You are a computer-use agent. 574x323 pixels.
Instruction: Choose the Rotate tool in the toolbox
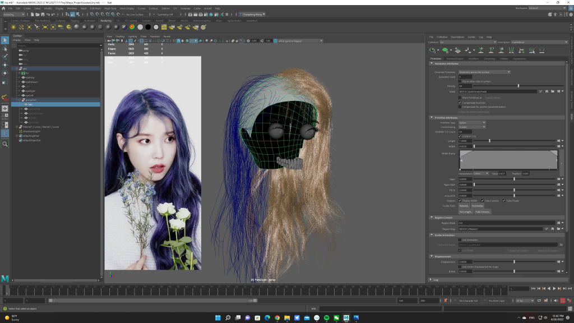pyautogui.click(x=5, y=73)
